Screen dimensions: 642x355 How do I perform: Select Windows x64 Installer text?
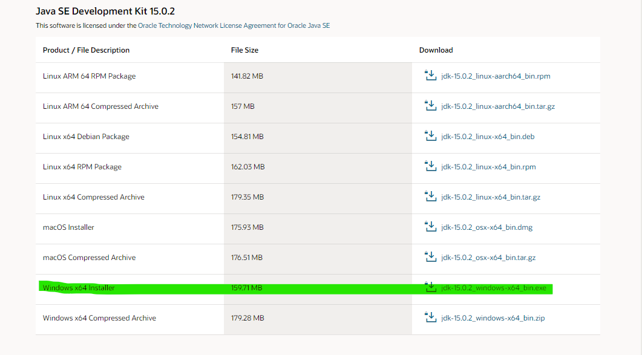point(79,288)
